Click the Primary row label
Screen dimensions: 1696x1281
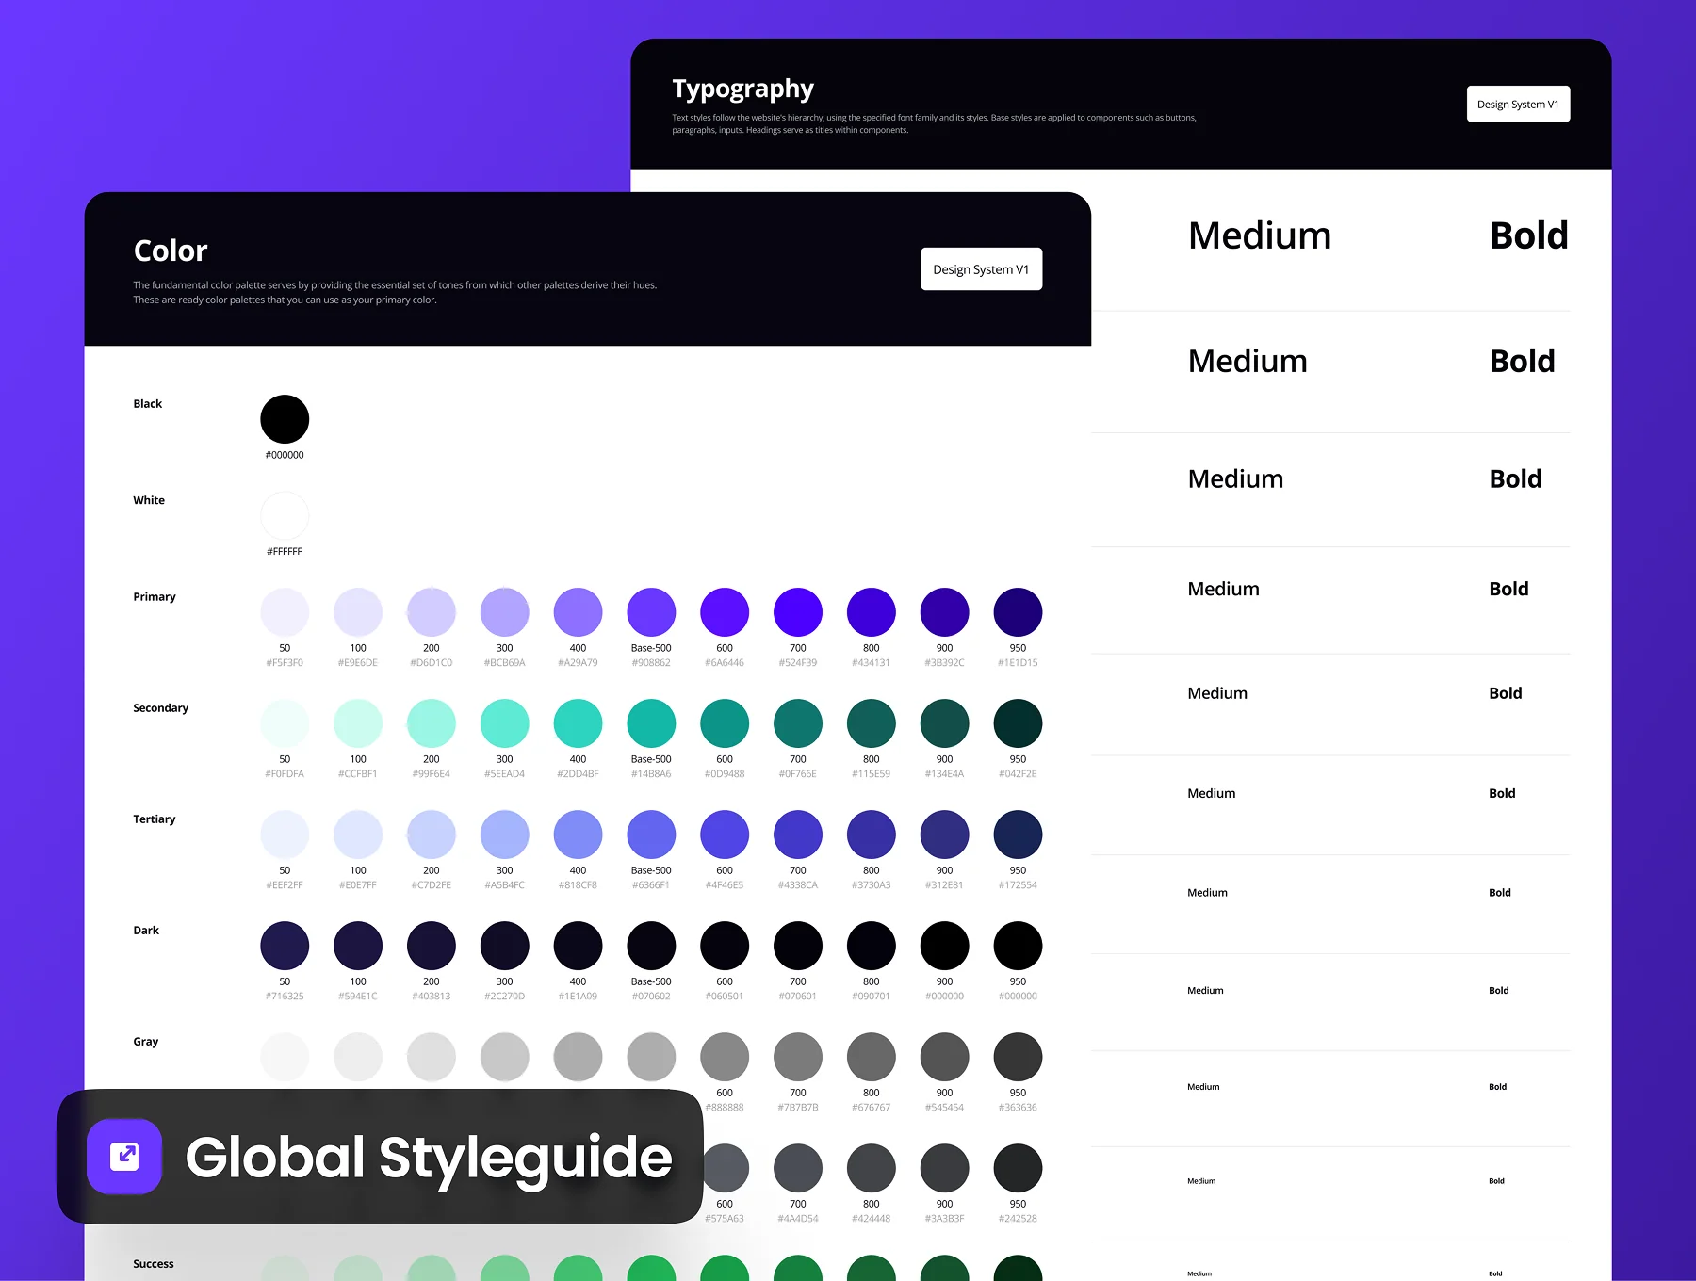click(155, 597)
